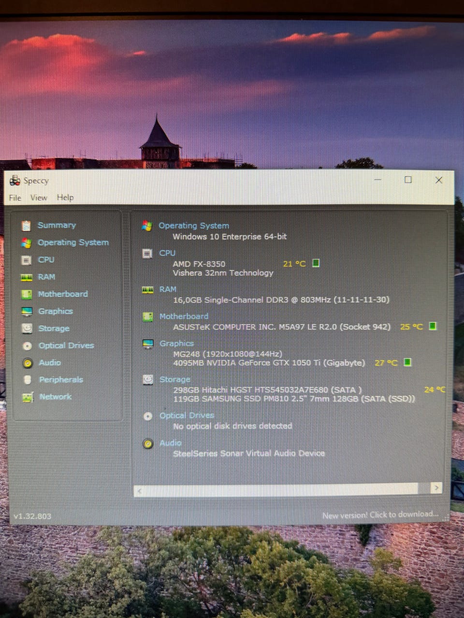Select CPU in the sidebar list

[46, 260]
